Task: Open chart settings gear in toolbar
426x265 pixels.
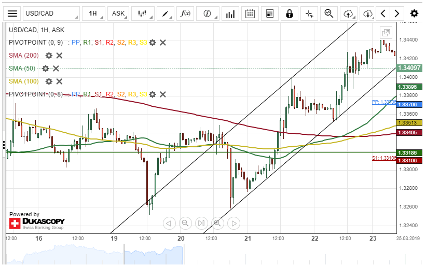Action: [x=414, y=13]
